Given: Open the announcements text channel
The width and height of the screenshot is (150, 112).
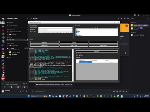Looking at the screenshot, I should (17, 32).
